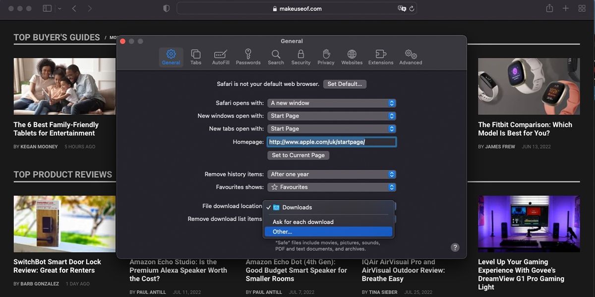
Task: Click the TOP BUYER'S GUIDES heading
Action: (x=57, y=38)
